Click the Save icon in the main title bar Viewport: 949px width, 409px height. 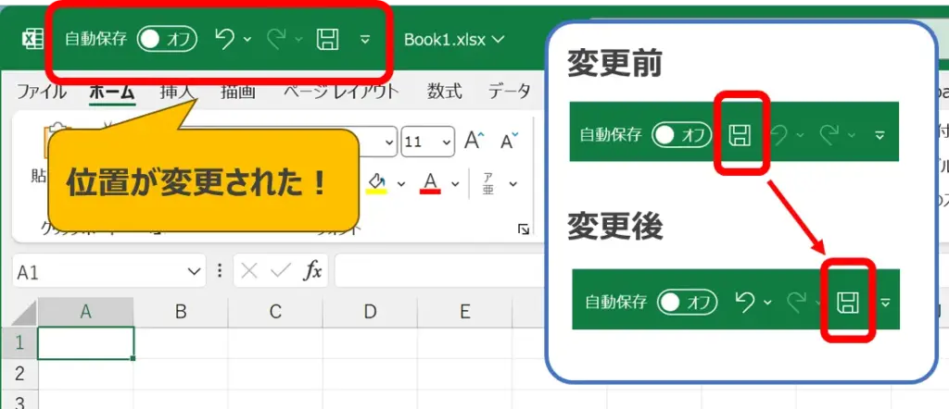click(327, 40)
